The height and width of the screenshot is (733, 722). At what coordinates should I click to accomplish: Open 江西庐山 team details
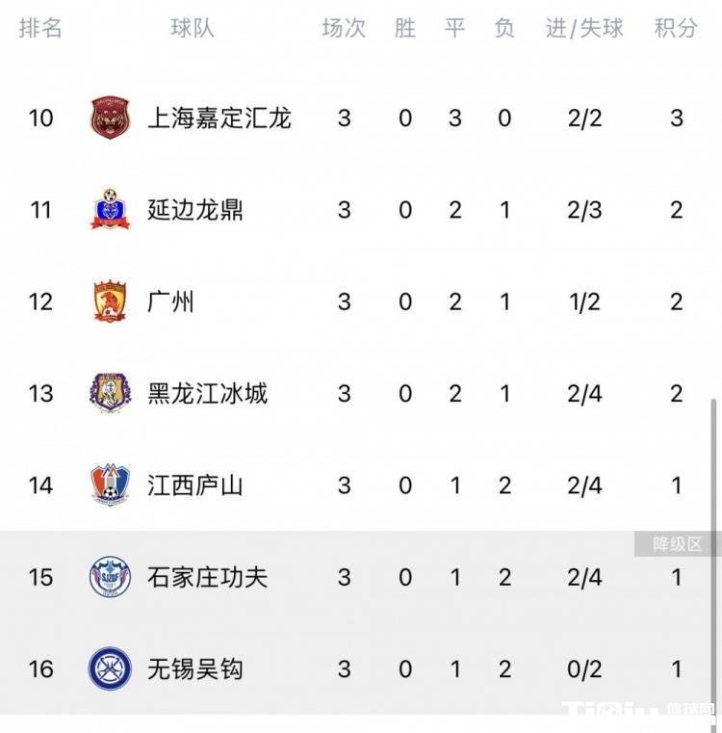point(194,484)
